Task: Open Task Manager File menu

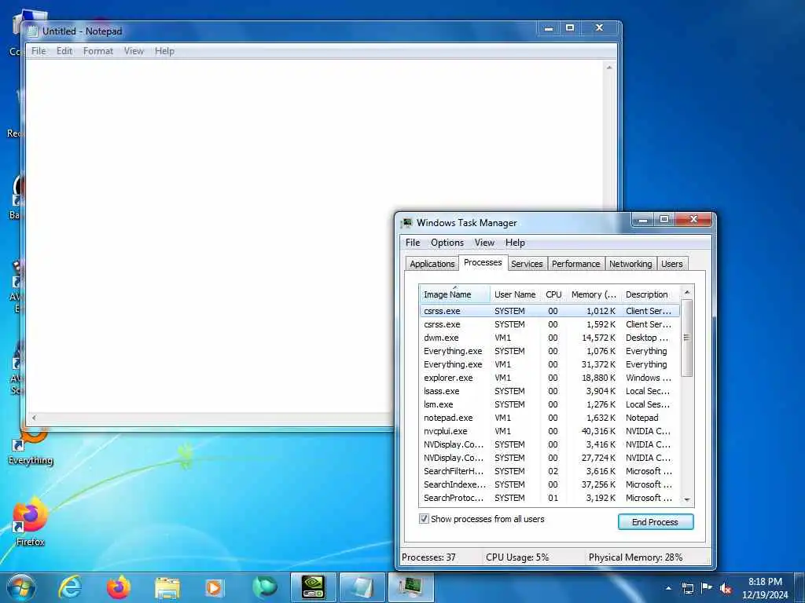Action: click(x=413, y=243)
